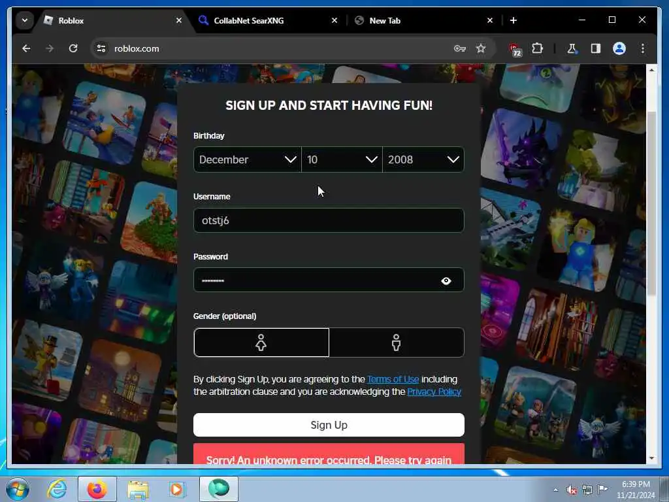
Task: Bookmark this page with the star
Action: [x=481, y=48]
